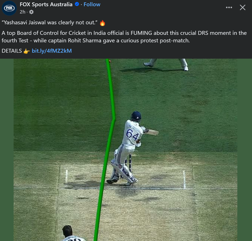Close the post with the X icon
The height and width of the screenshot is (241, 252).
coord(243,7)
